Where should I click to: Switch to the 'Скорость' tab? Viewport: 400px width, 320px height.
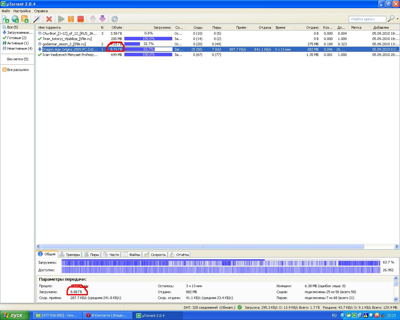pos(155,255)
